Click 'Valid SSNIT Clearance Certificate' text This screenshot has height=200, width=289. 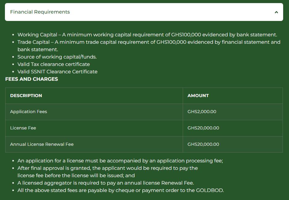click(x=57, y=71)
